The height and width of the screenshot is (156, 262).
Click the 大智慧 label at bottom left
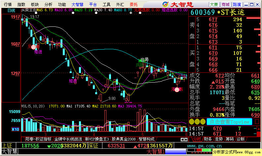tap(10, 152)
